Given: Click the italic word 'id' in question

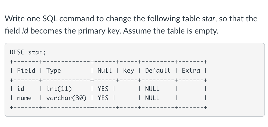Looking at the screenshot, I should pos(25,31).
